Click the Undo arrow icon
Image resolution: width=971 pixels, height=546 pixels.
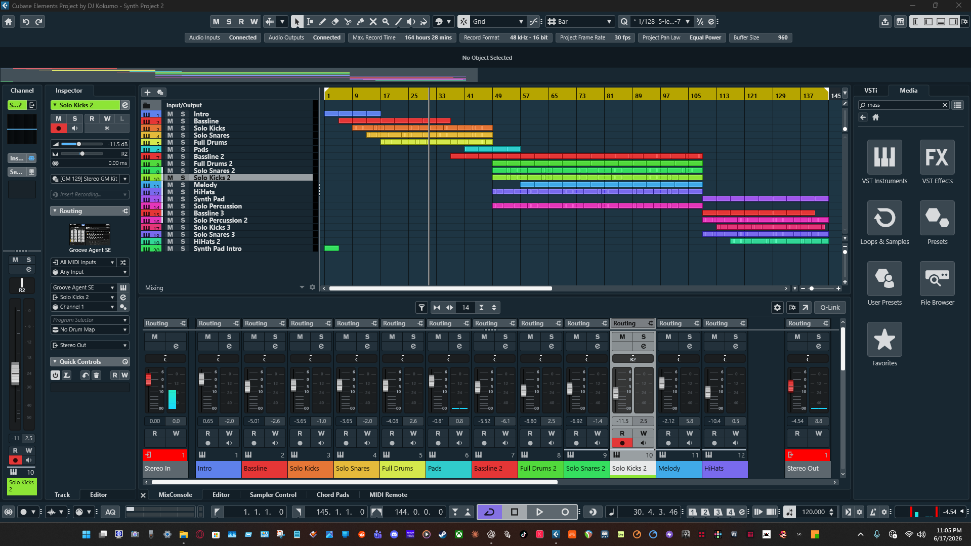coord(26,22)
